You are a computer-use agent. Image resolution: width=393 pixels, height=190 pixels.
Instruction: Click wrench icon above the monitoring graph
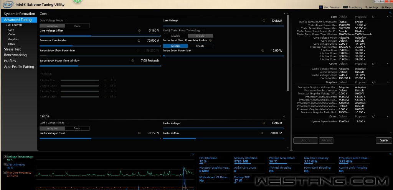(192, 154)
